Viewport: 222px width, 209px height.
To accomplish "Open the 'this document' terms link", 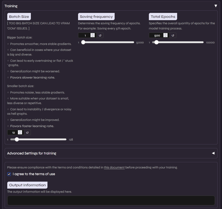I will pos(114,167).
